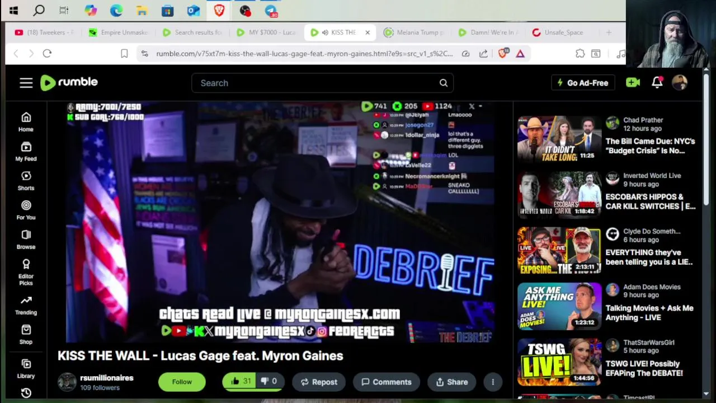Open the user profile avatar
The width and height of the screenshot is (716, 403).
pyautogui.click(x=680, y=83)
